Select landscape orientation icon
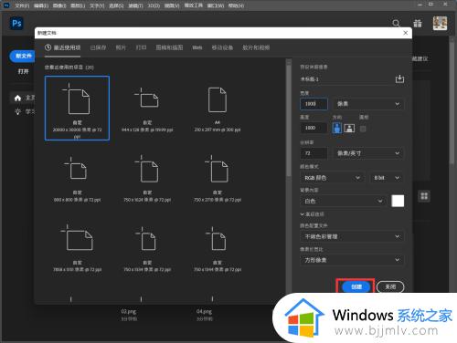 (x=349, y=129)
